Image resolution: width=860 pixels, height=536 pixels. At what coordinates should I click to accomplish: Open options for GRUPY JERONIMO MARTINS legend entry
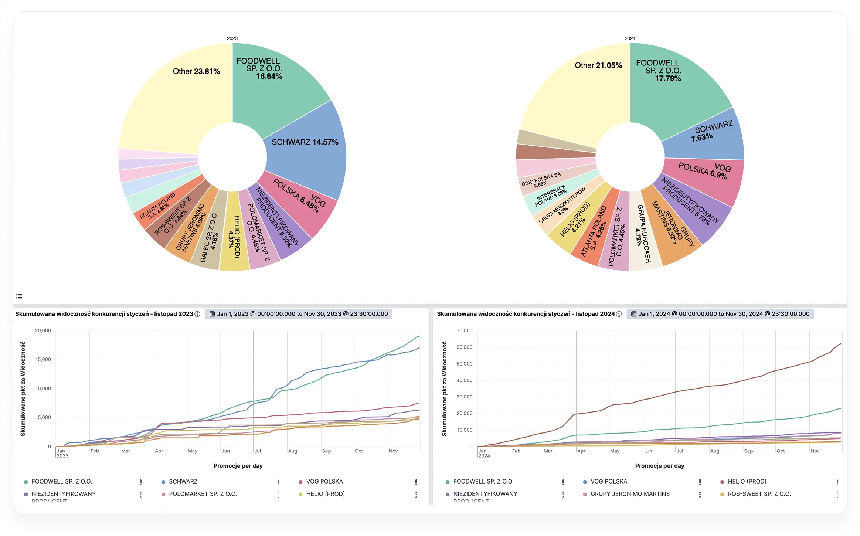(700, 494)
